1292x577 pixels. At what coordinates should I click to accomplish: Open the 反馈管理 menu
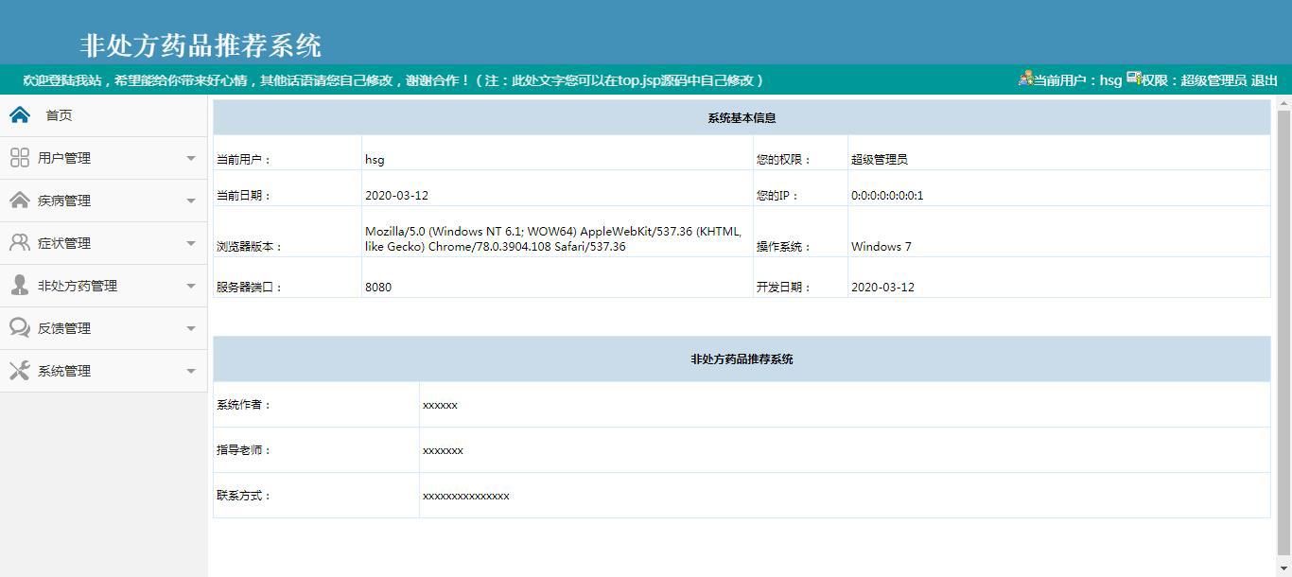tap(103, 328)
